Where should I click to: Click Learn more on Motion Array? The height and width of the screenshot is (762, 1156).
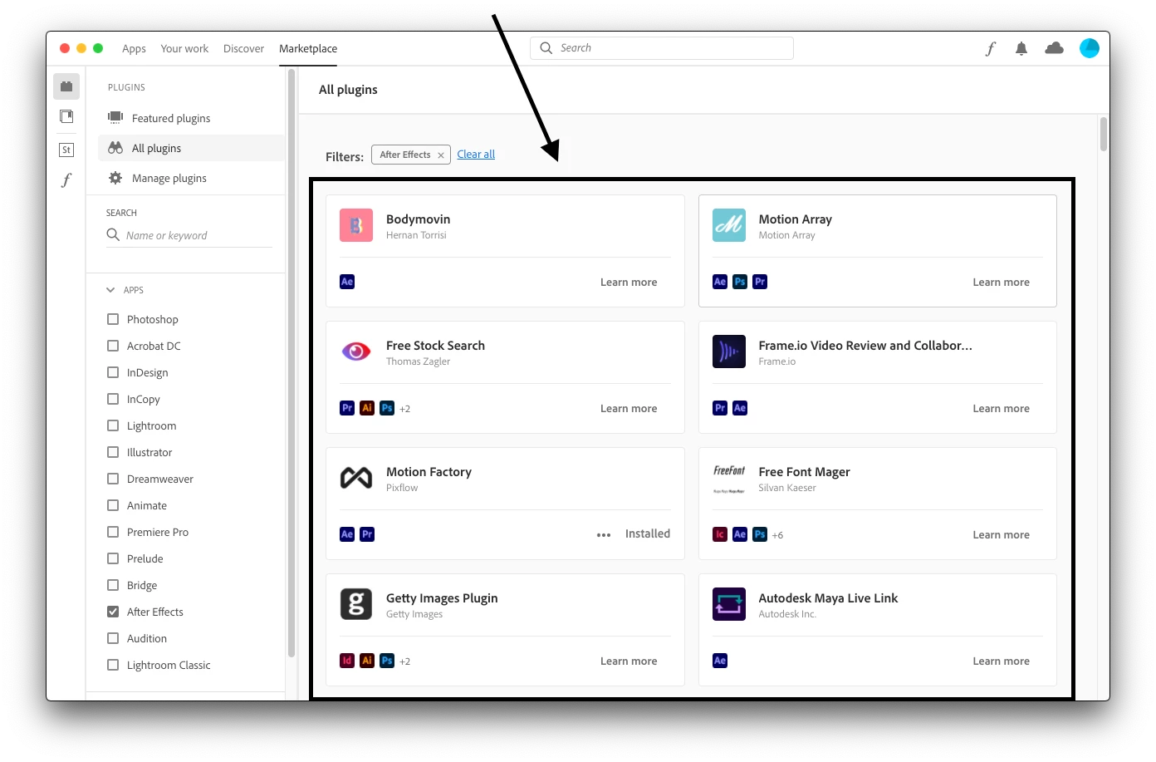click(1001, 283)
